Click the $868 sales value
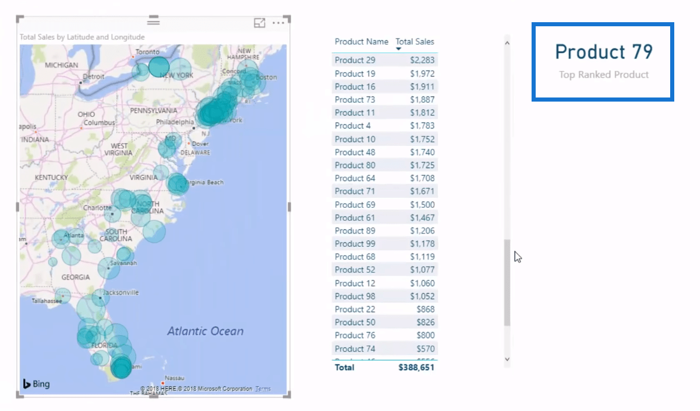 point(426,309)
